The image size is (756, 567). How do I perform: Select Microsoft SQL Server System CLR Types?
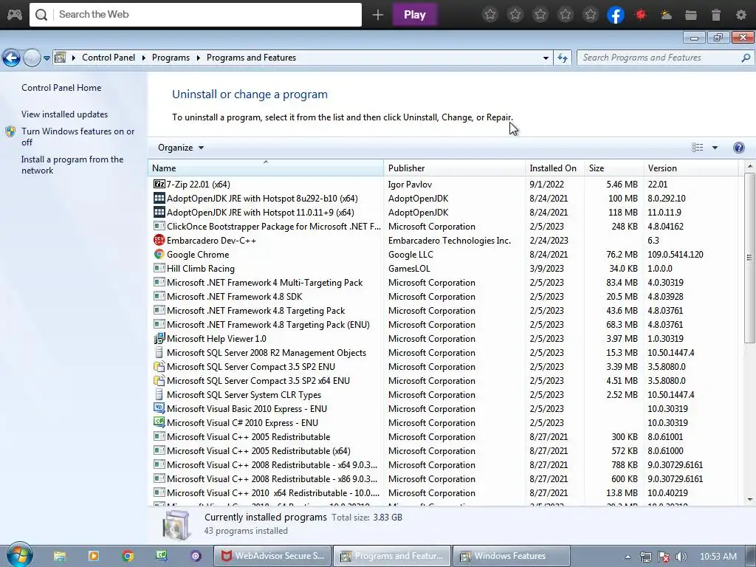point(443,394)
